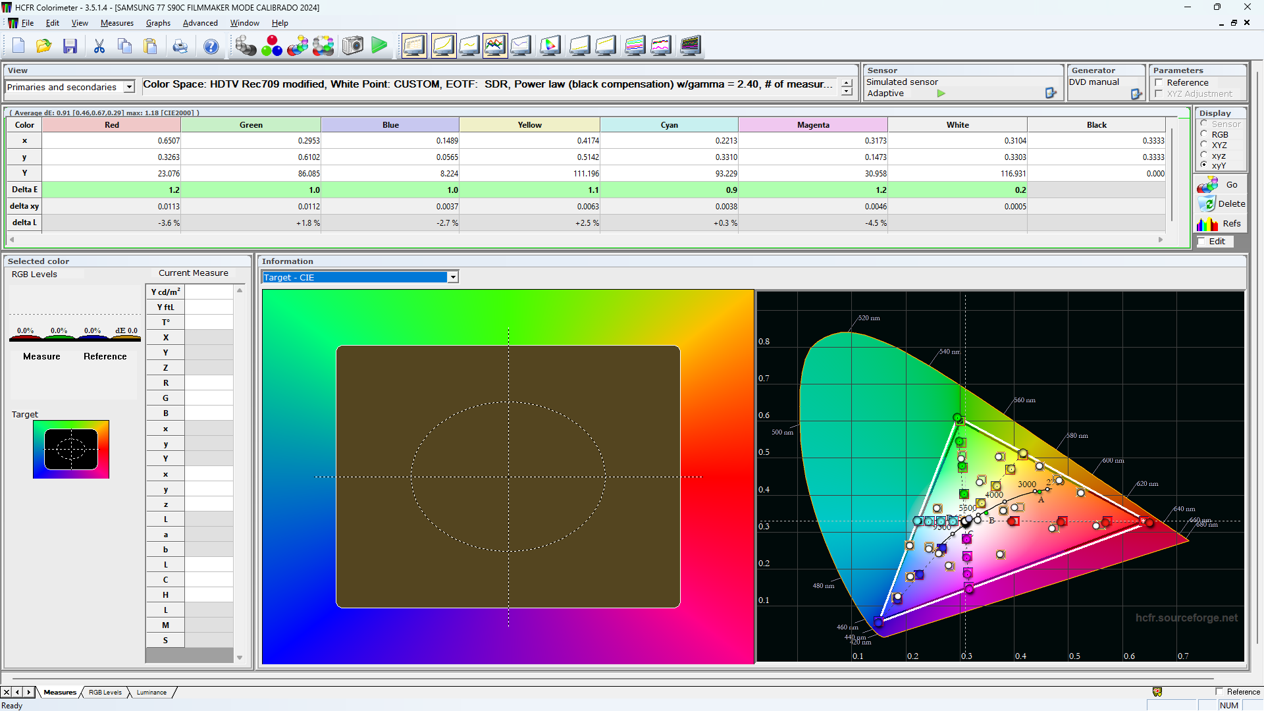This screenshot has height=711, width=1264.
Task: Click the save floppy disk icon
Action: tap(70, 45)
